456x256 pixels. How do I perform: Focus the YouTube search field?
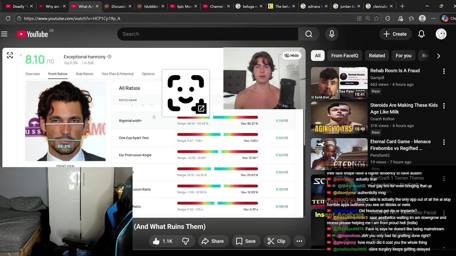click(x=208, y=34)
